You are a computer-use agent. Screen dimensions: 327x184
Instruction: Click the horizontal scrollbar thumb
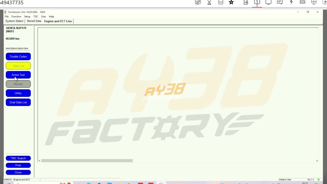point(87,160)
